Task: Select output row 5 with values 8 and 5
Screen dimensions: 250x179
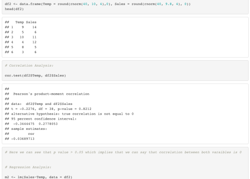Action: pyautogui.click(x=21, y=47)
